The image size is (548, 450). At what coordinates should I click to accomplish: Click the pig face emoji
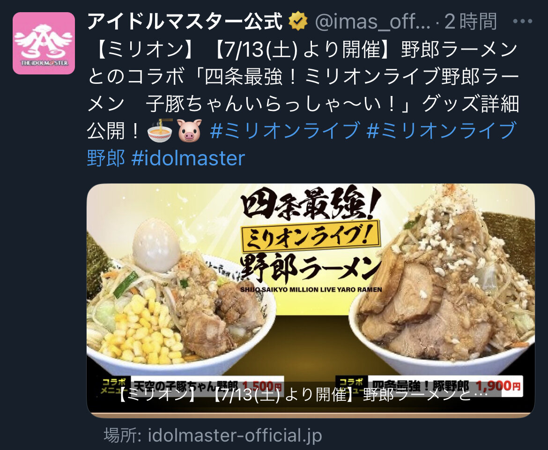pyautogui.click(x=189, y=131)
